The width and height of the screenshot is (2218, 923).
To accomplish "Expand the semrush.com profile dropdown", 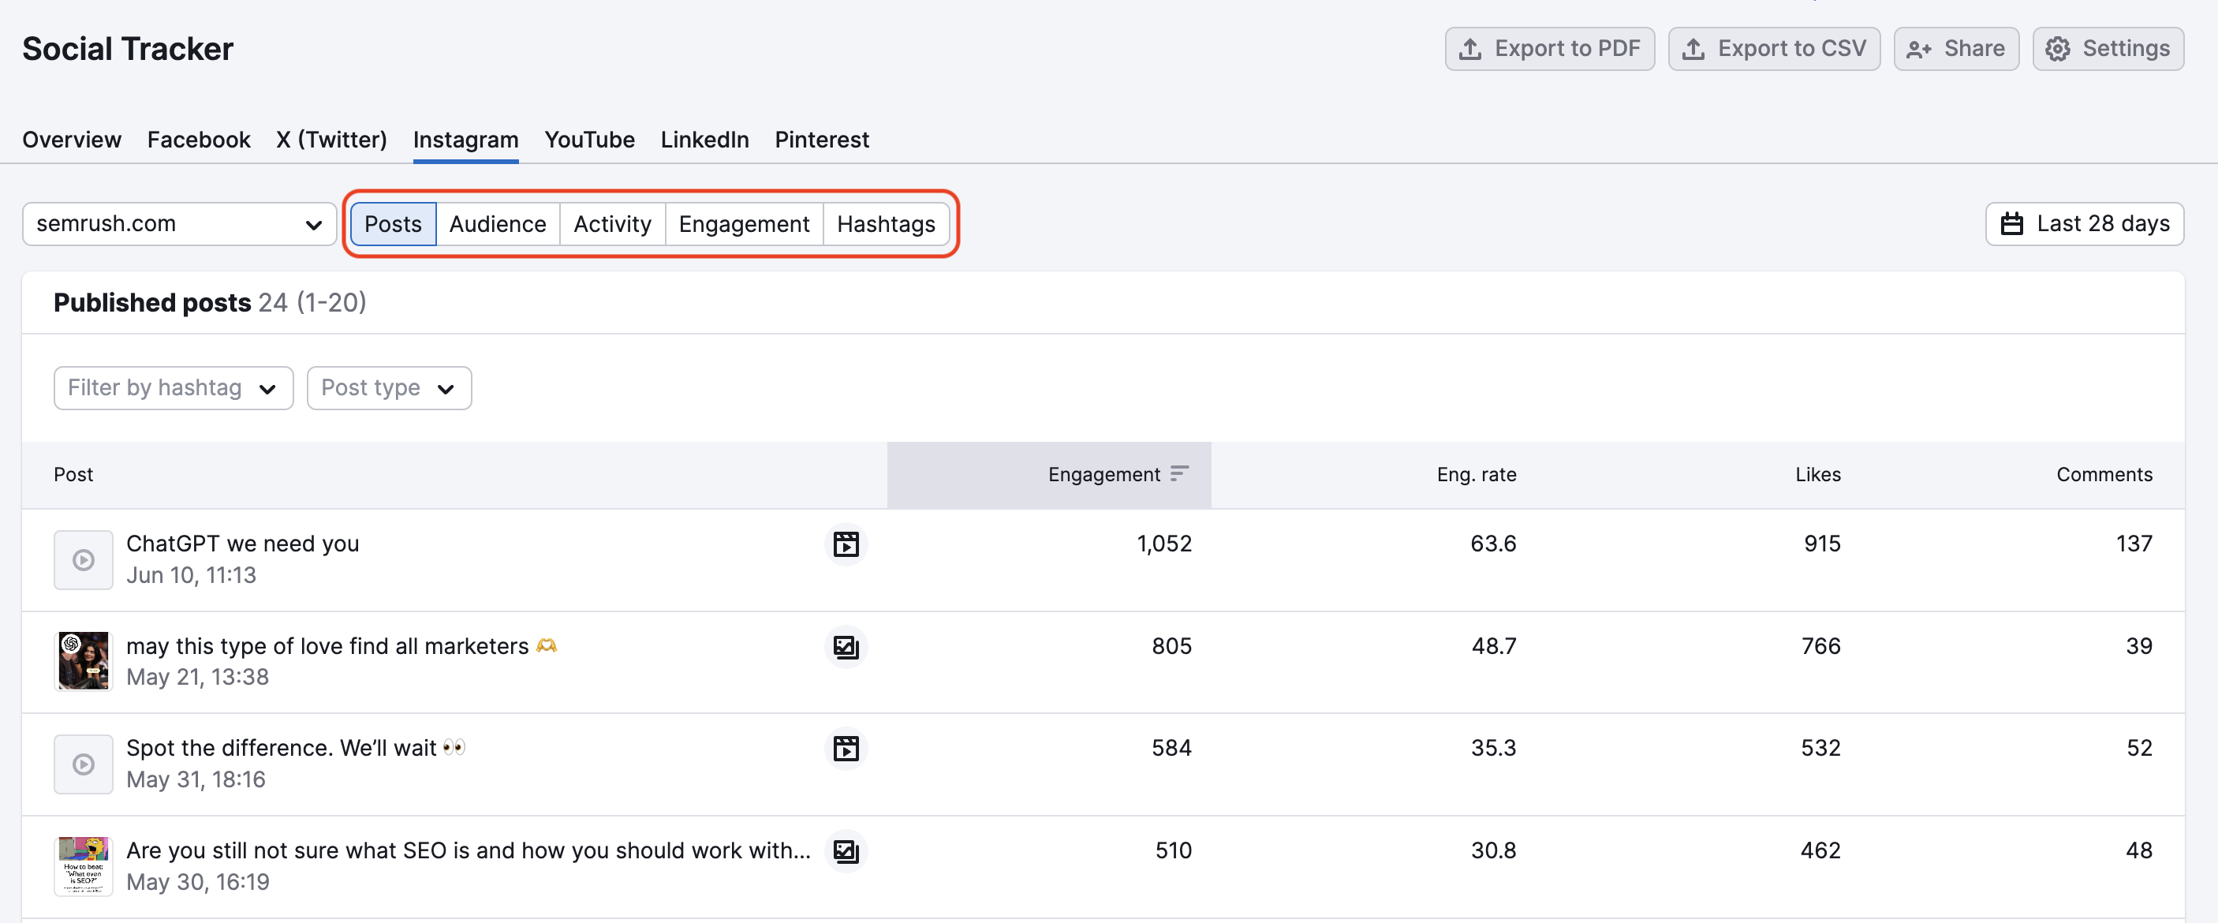I will [x=179, y=224].
